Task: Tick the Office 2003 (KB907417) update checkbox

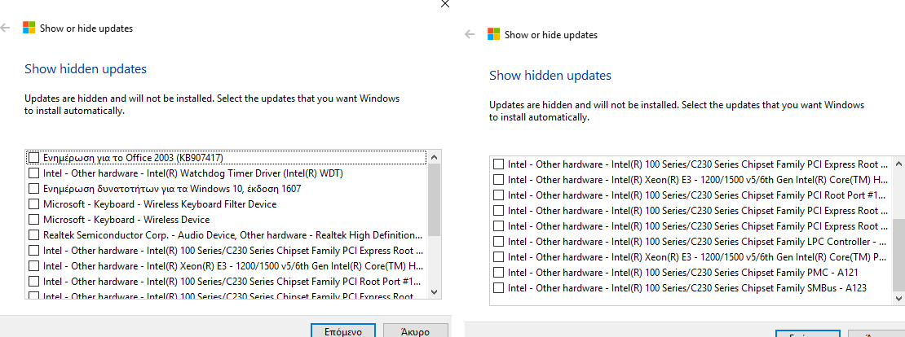Action: tap(34, 157)
